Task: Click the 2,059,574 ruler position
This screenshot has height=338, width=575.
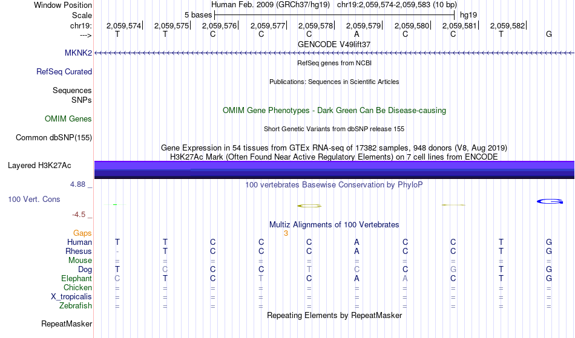Action: pos(123,25)
